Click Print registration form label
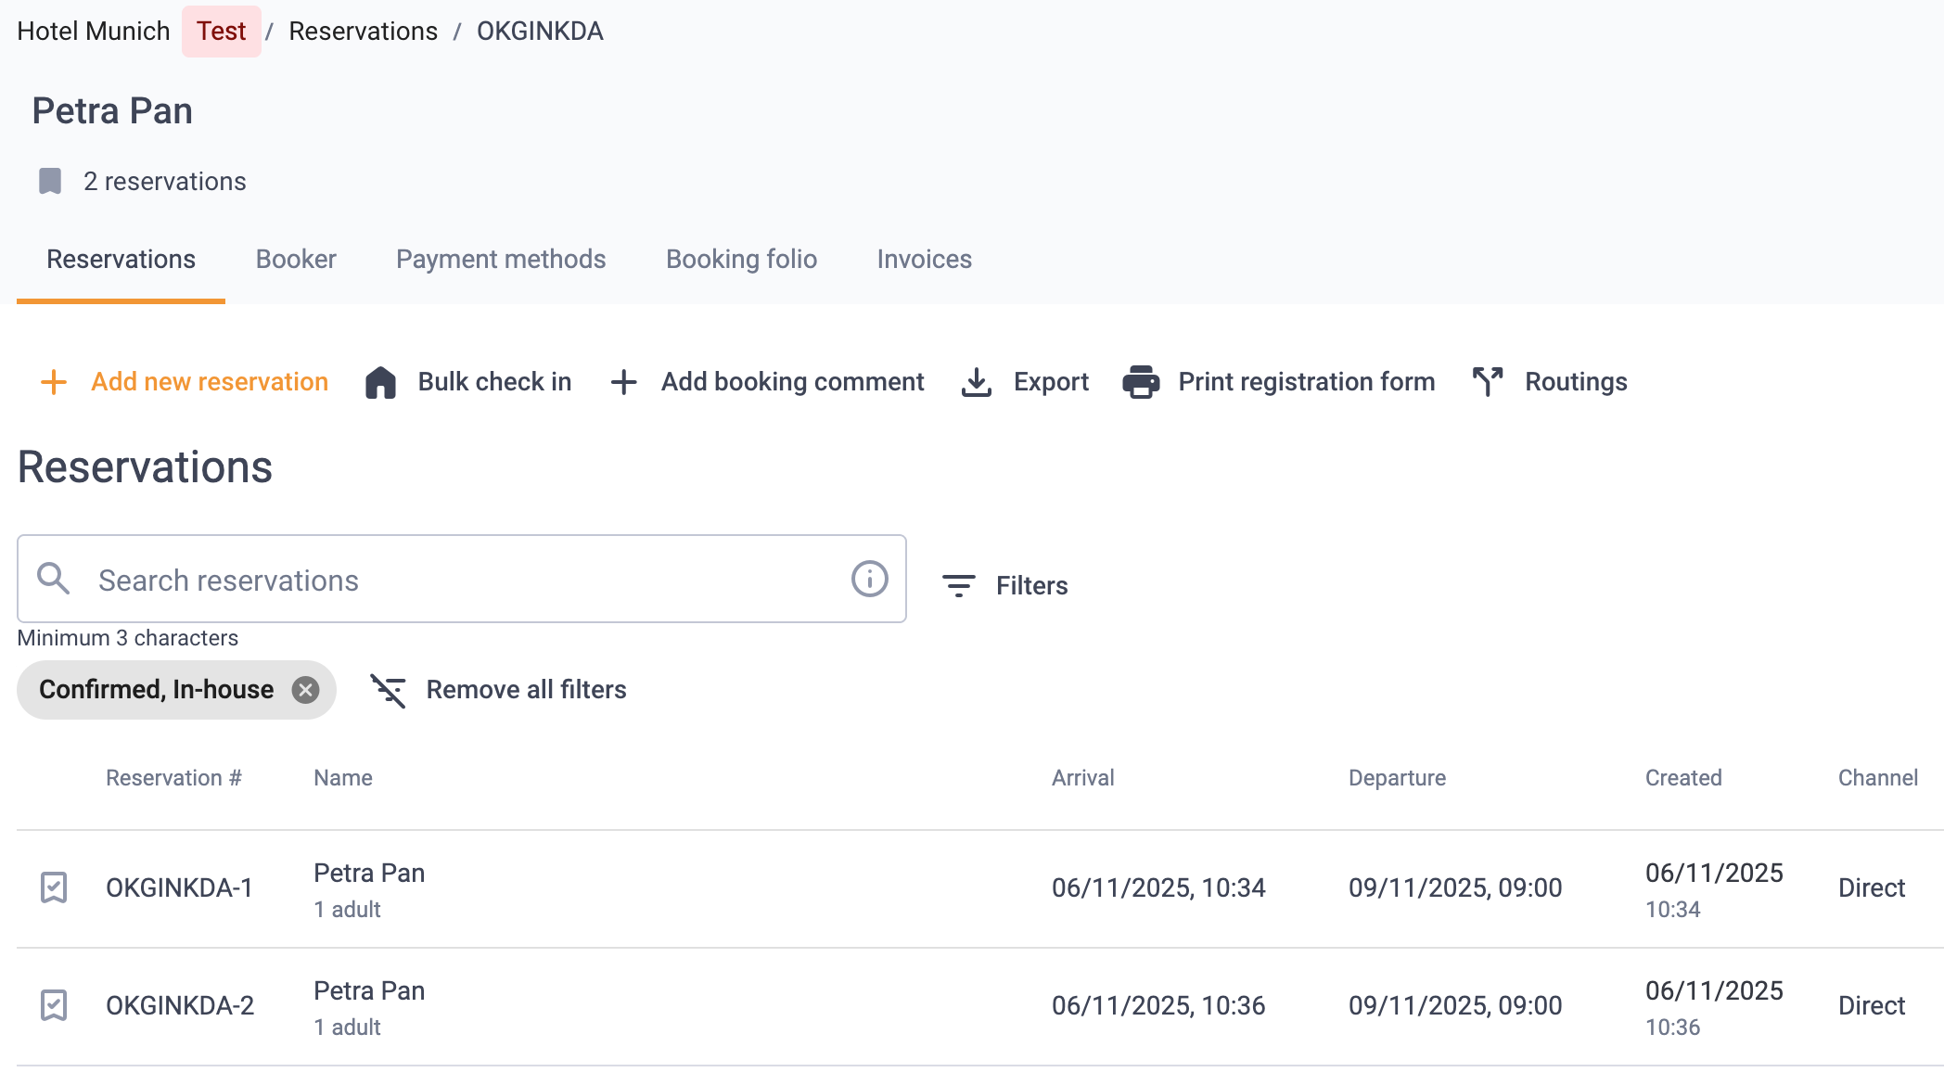Image resolution: width=1944 pixels, height=1085 pixels. pyautogui.click(x=1306, y=382)
